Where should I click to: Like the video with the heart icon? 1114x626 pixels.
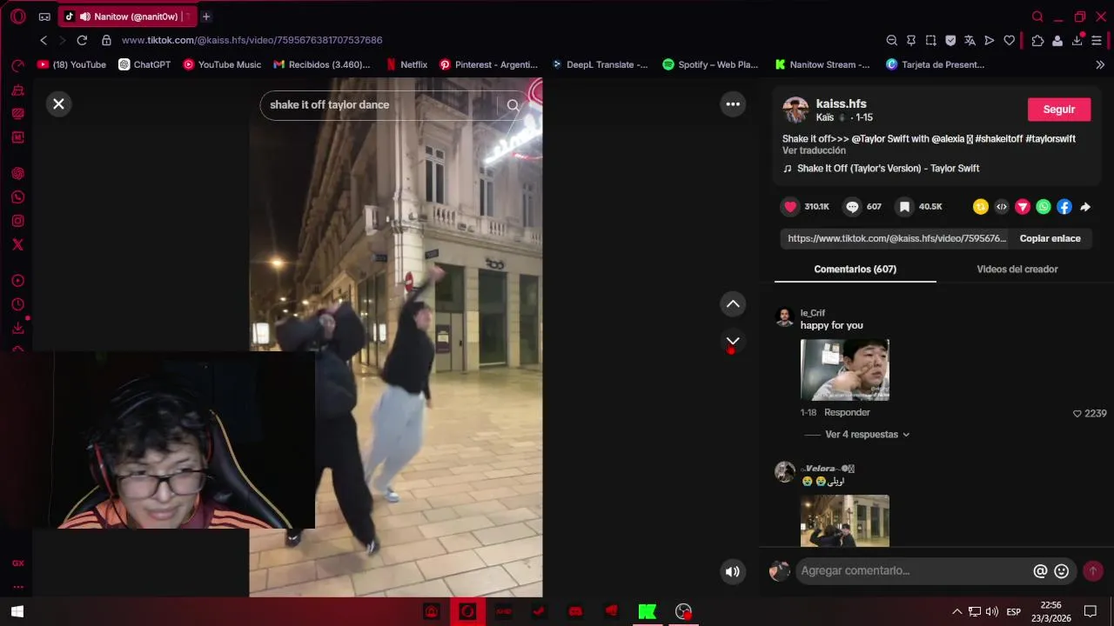tap(790, 207)
